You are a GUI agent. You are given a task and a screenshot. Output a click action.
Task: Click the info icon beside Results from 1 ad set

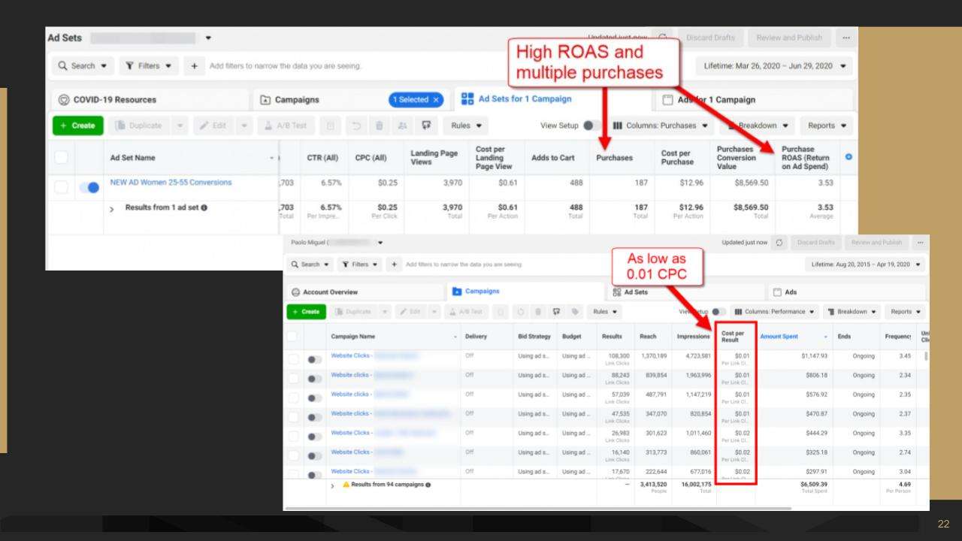click(204, 208)
